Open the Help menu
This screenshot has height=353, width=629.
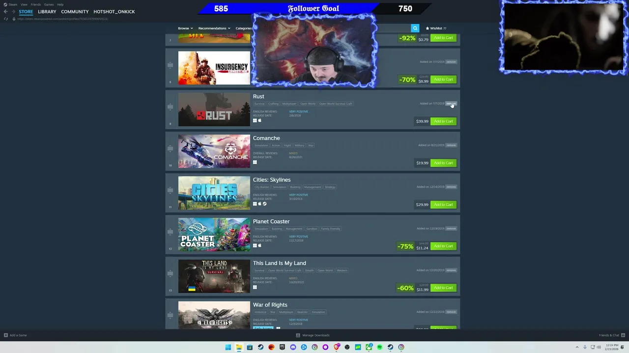pos(60,4)
